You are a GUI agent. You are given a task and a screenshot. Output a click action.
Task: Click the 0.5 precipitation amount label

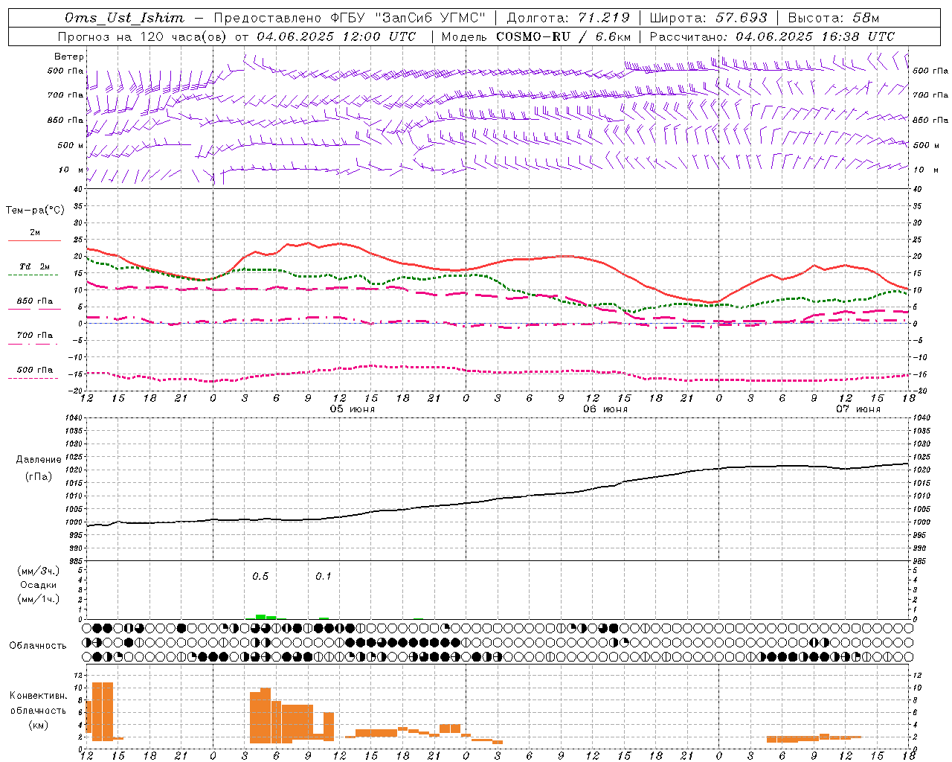[x=260, y=576]
